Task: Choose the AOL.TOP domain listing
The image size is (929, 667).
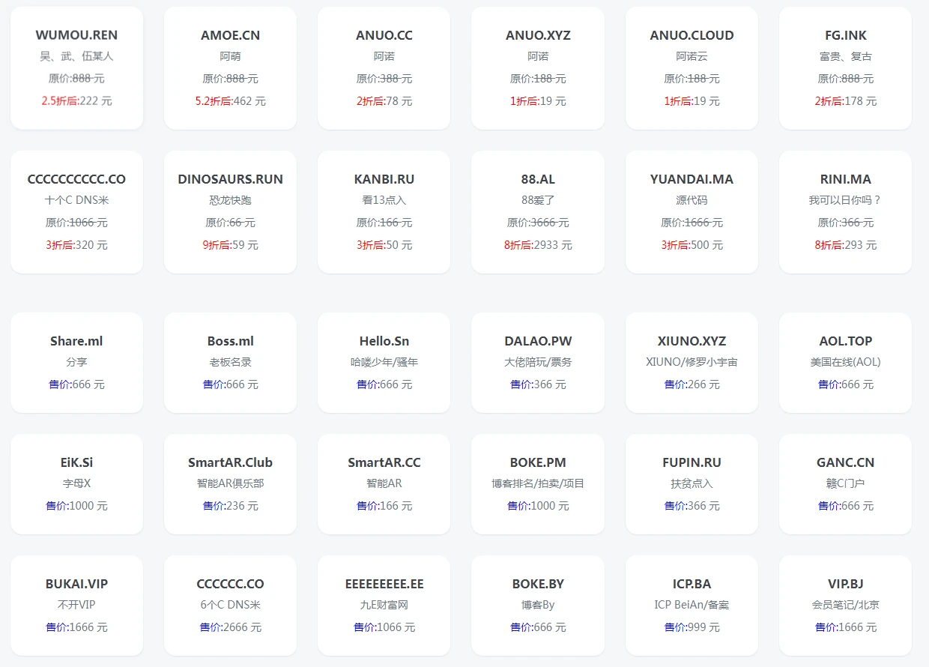Action: point(845,363)
